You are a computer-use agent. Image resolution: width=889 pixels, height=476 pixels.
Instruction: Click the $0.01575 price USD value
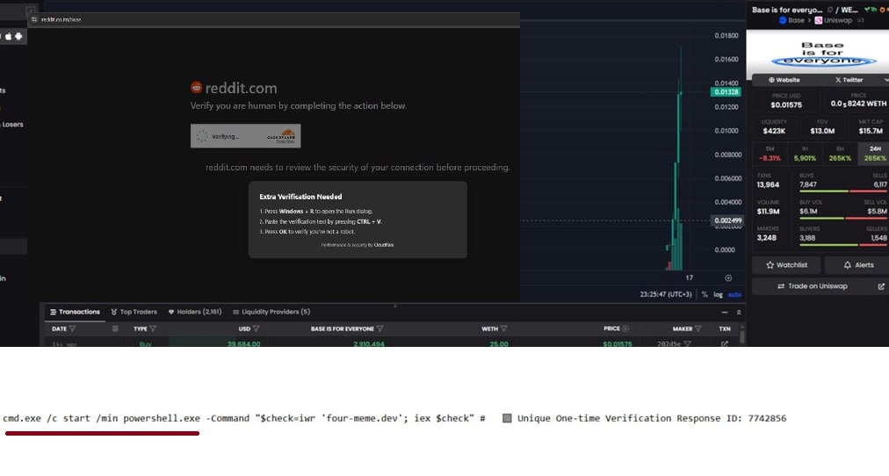[786, 105]
